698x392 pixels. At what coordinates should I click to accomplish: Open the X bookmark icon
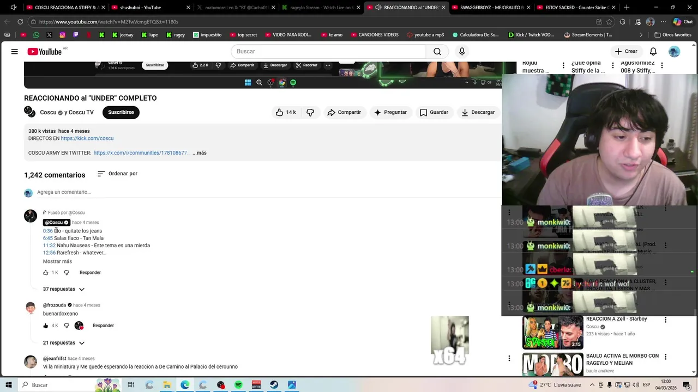tap(49, 35)
